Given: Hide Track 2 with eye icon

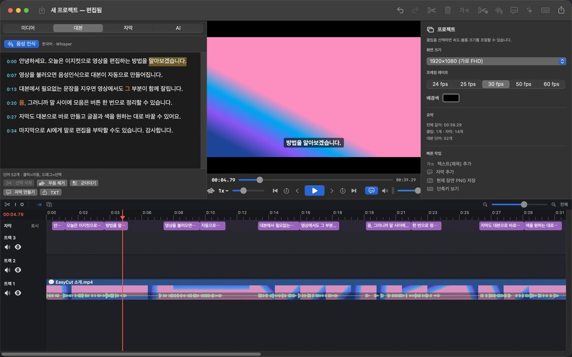Looking at the screenshot, I should click(x=18, y=270).
